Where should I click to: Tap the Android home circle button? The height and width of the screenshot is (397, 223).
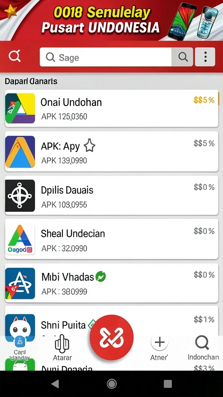point(111,384)
